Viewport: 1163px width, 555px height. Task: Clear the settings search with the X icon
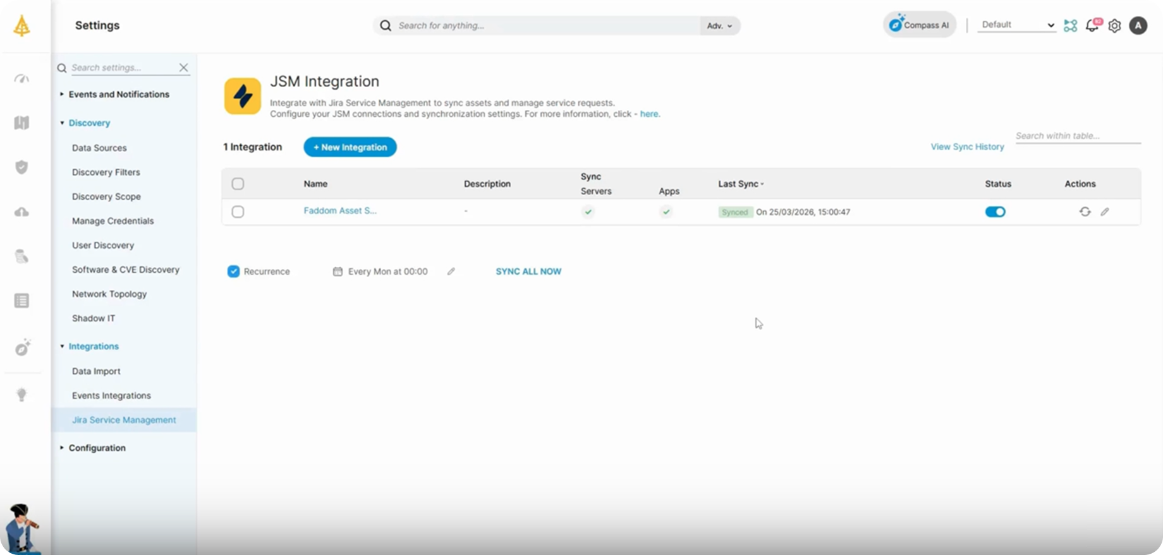[x=183, y=68]
